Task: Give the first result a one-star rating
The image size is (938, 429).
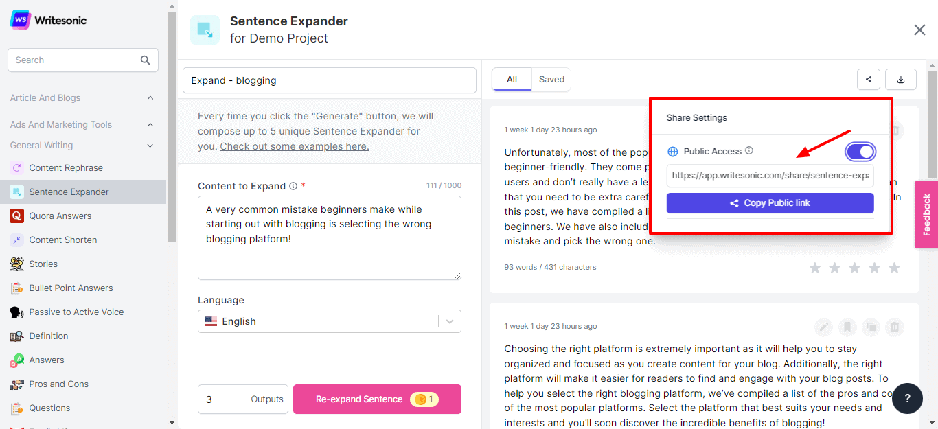Action: [x=815, y=268]
